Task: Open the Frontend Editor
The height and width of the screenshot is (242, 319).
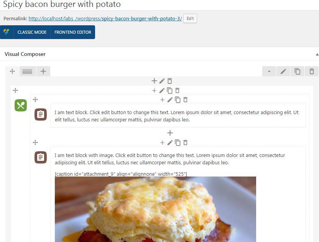Action: (72, 32)
